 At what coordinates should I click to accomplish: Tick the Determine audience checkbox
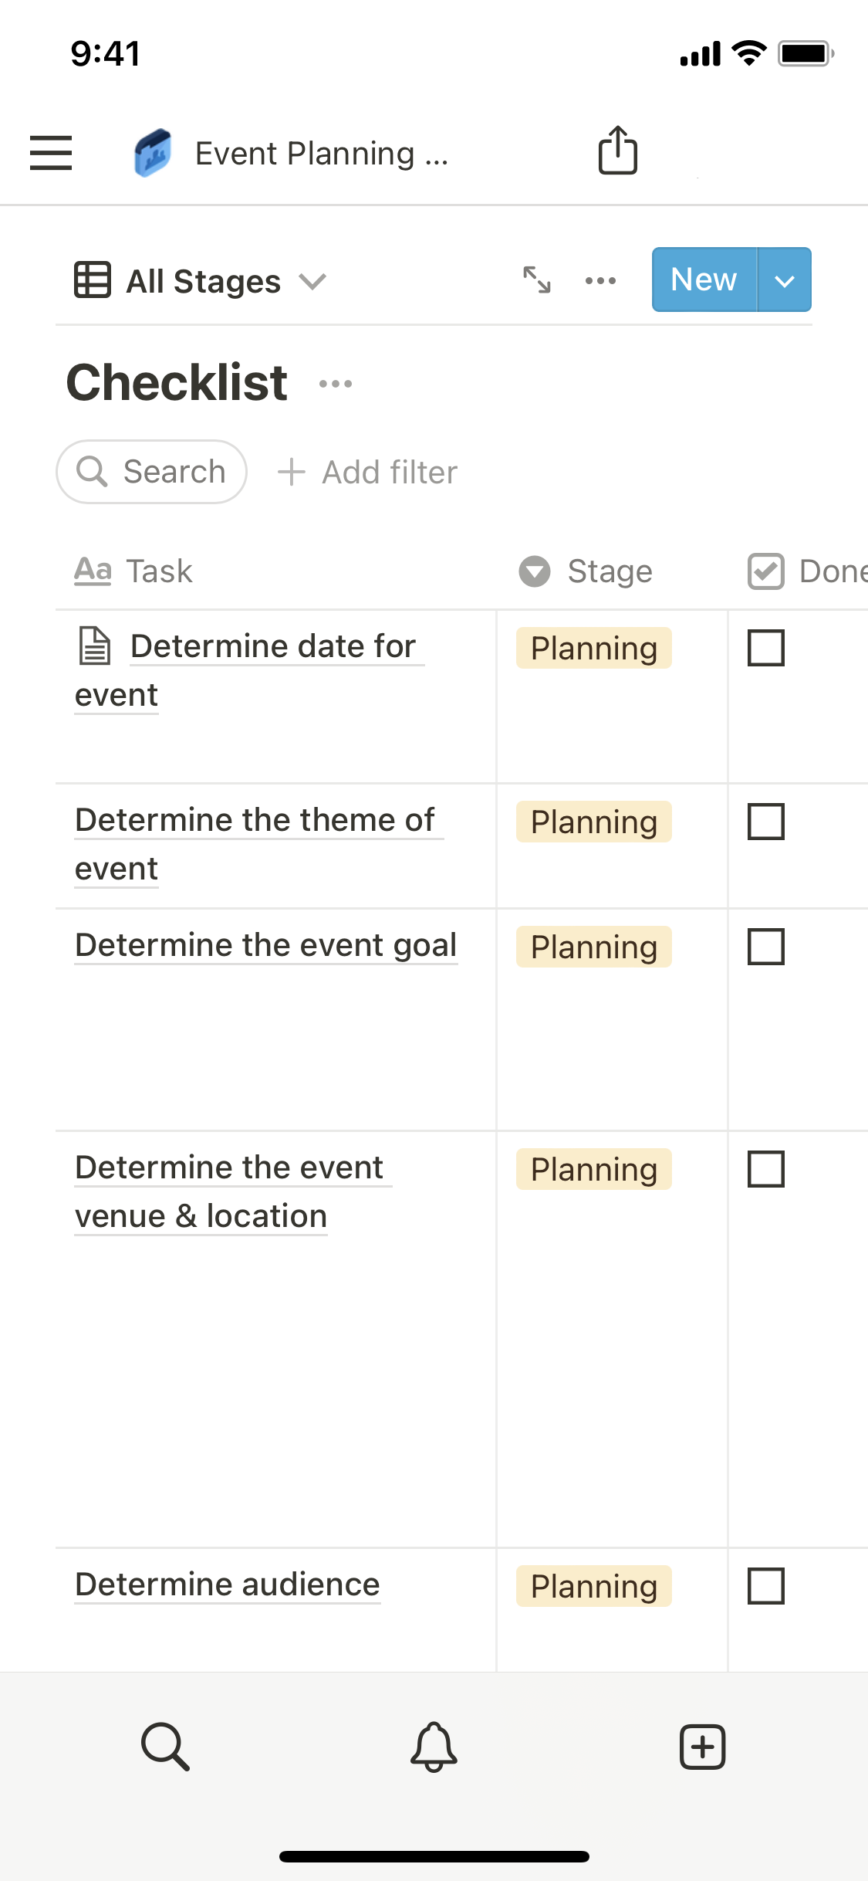tap(766, 1586)
